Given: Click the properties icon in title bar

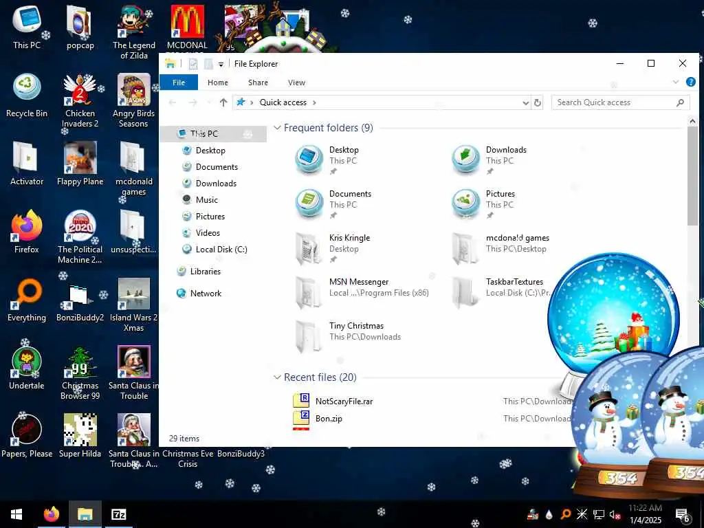Looking at the screenshot, I should (193, 64).
